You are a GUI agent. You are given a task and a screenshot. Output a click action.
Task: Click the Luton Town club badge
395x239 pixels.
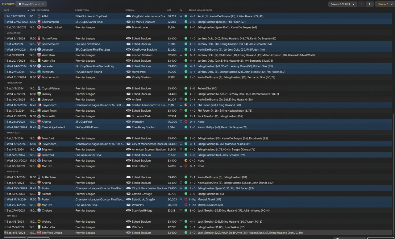pyautogui.click(x=39, y=111)
